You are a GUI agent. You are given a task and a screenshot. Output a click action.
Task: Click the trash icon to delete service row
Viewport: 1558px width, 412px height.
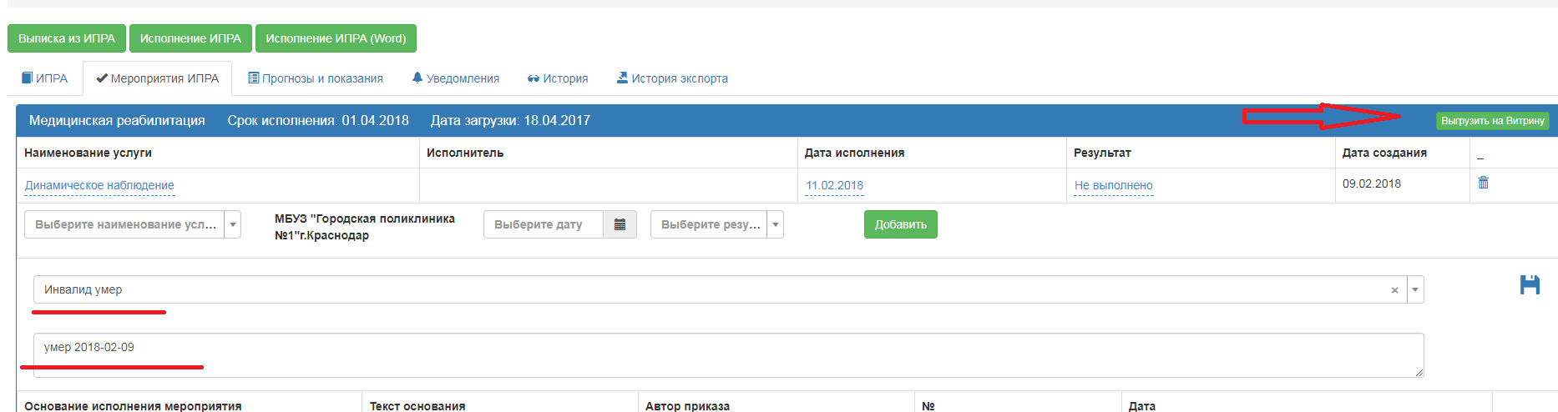1483,183
